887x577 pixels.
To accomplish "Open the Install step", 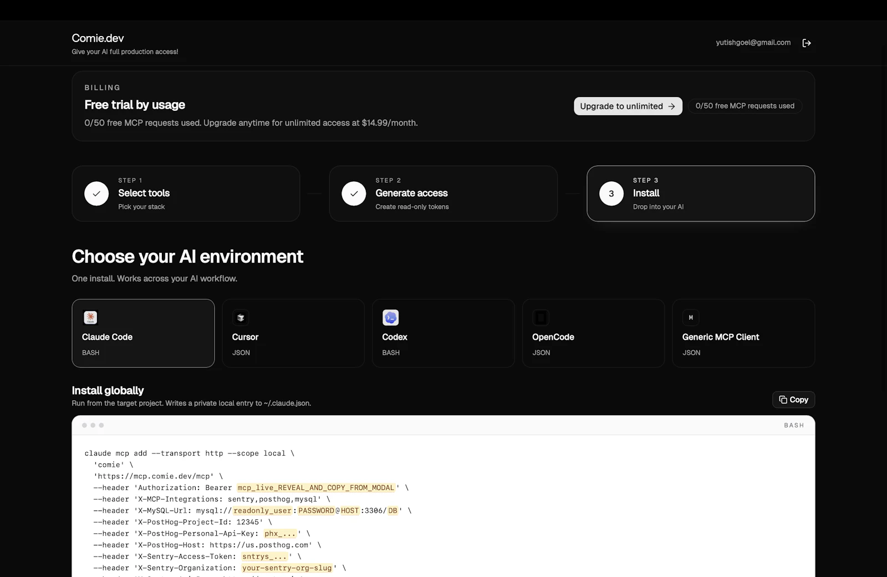I will tap(701, 193).
